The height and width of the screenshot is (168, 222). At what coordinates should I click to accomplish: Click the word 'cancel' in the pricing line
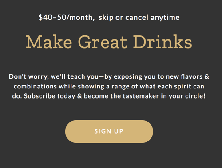click(137, 18)
